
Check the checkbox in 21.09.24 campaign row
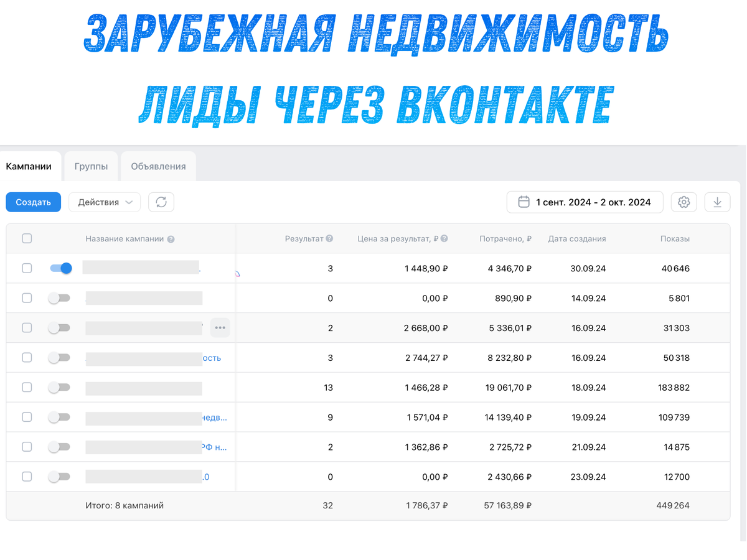(27, 447)
